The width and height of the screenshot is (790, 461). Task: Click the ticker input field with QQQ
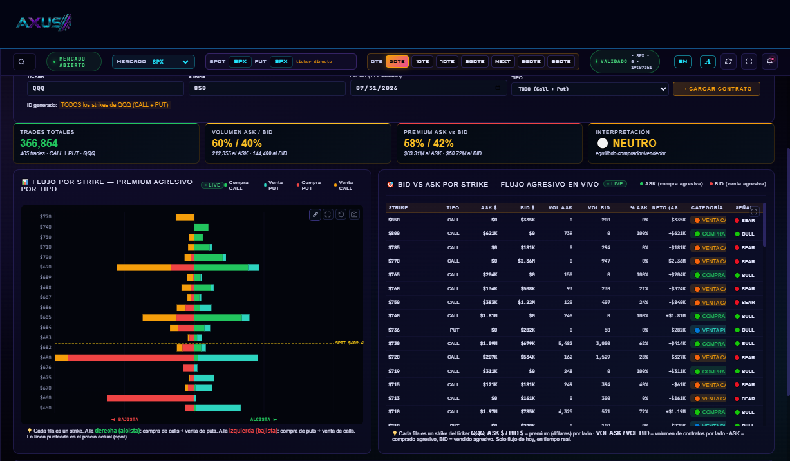[x=105, y=89]
